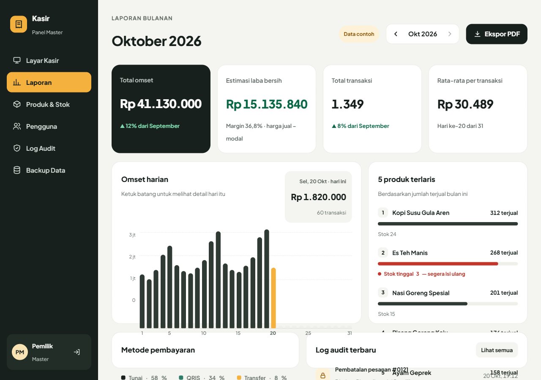
Task: Click the Rp 1.820.000 daily amount
Action: click(318, 197)
